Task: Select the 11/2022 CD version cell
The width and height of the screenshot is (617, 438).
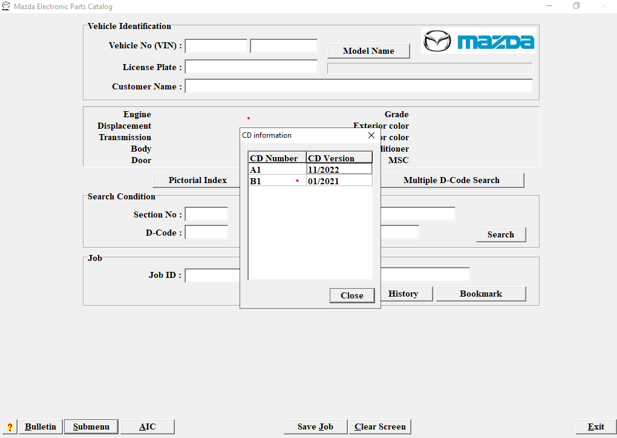Action: pos(339,169)
